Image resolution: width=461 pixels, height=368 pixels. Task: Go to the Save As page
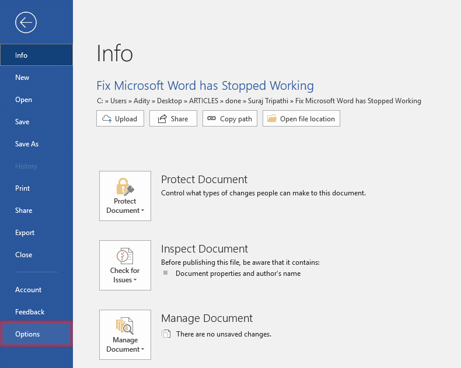coord(27,144)
